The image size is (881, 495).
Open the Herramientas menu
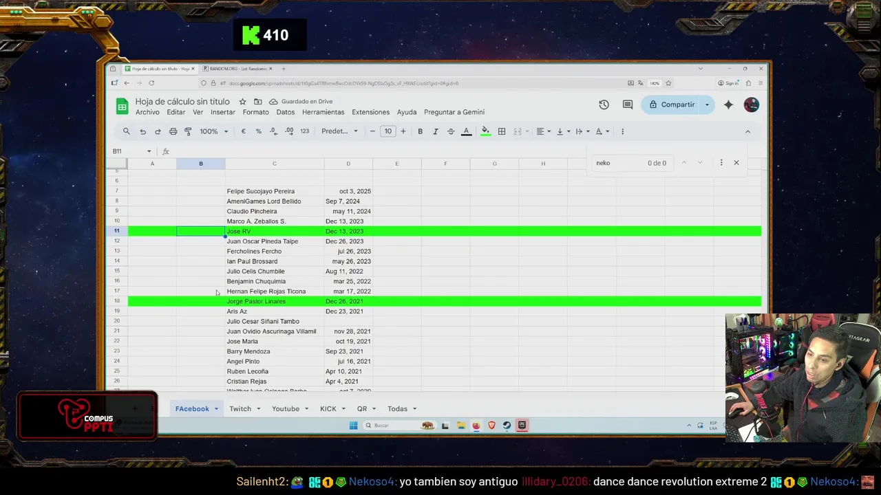pos(323,112)
